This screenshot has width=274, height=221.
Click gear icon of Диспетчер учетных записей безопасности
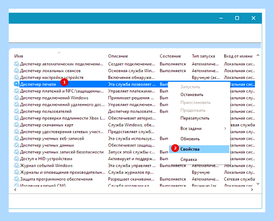pyautogui.click(x=16, y=152)
